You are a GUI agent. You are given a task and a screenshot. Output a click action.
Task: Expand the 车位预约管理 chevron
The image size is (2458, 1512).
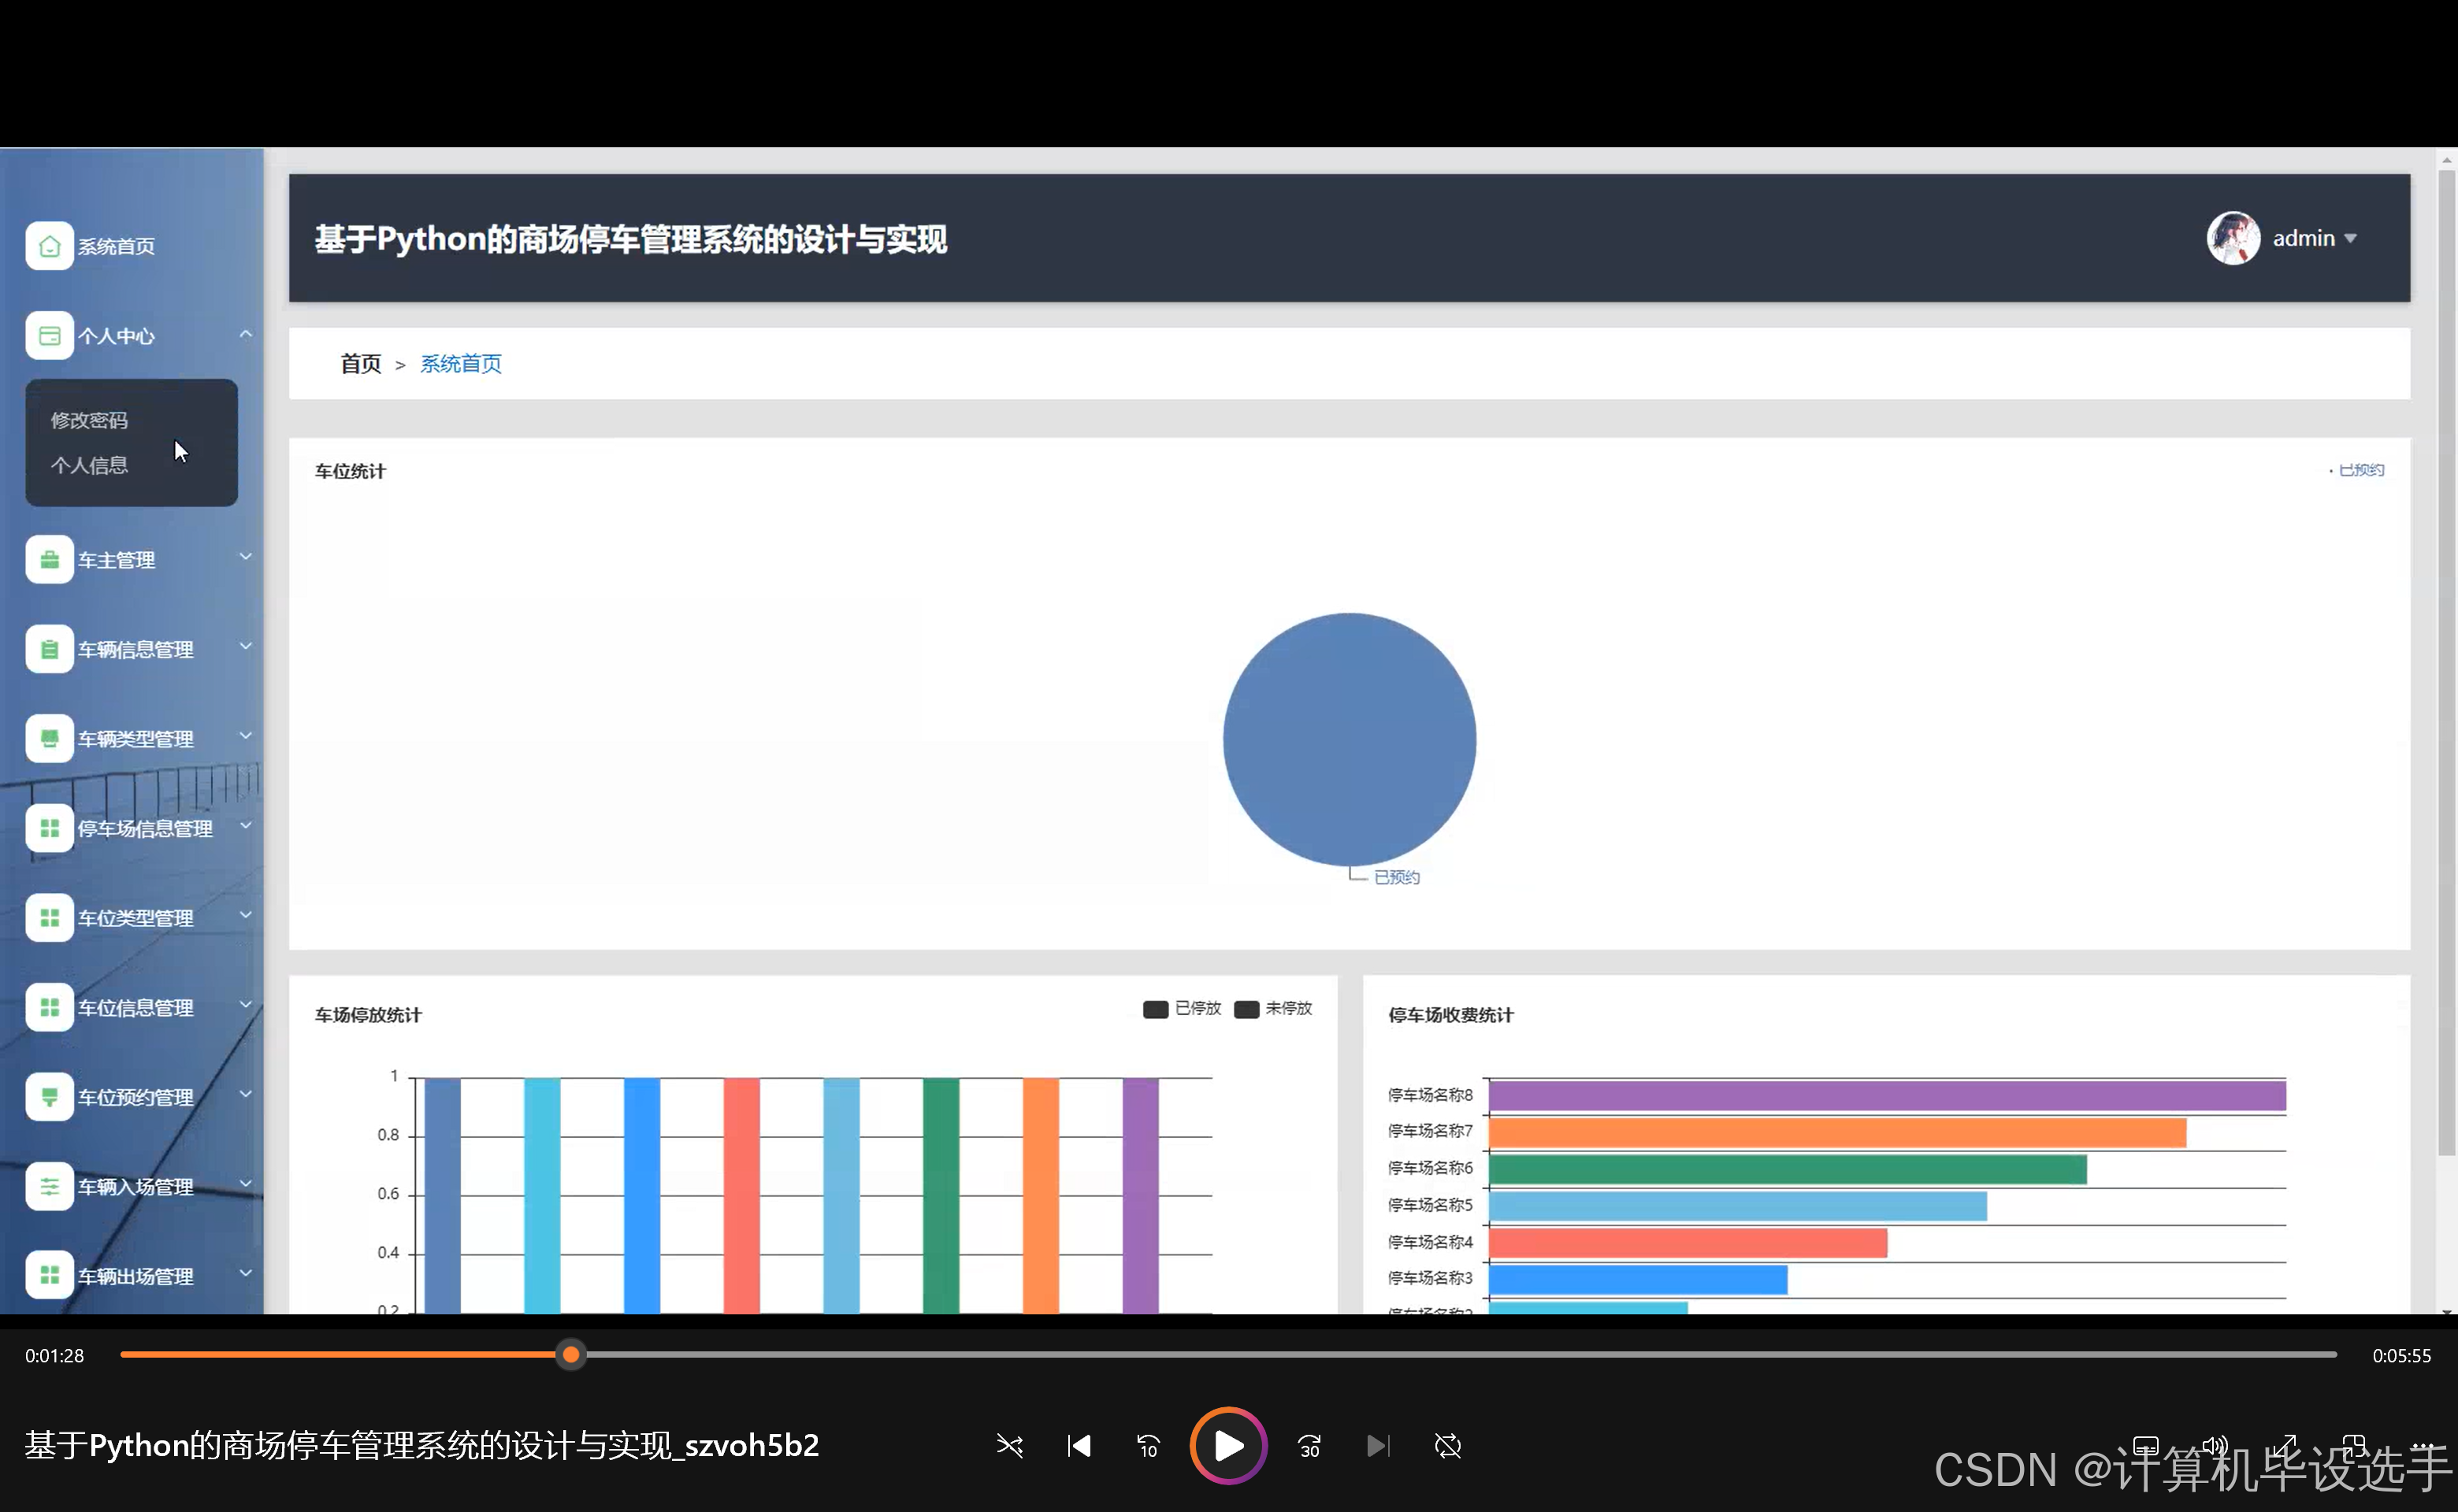[245, 1094]
